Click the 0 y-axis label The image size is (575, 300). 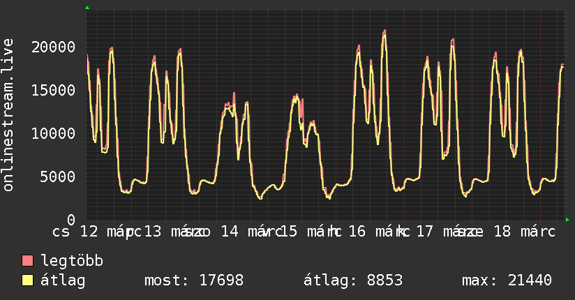[71, 220]
